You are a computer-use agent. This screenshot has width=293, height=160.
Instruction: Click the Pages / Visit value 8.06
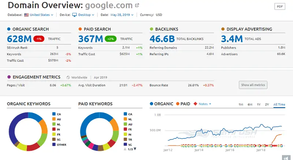click(53, 85)
